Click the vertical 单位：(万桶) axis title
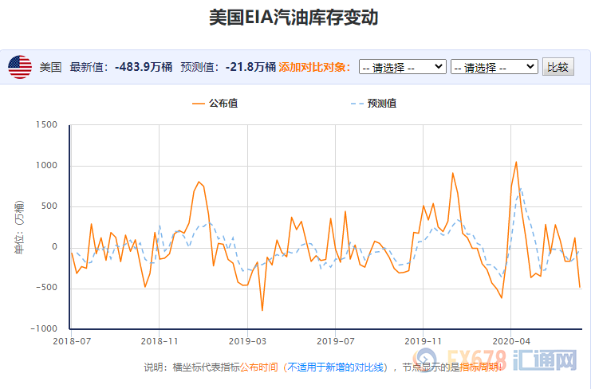Screen dimensions: 591x389 pos(18,227)
